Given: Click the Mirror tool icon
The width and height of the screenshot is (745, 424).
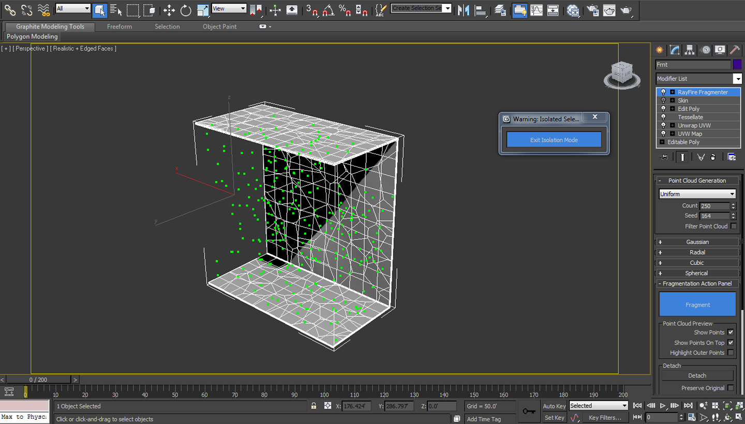Looking at the screenshot, I should (464, 10).
